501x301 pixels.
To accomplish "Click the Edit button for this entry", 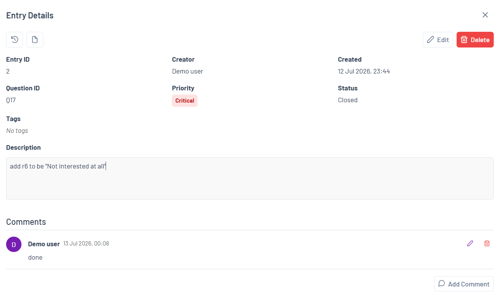I will coord(438,39).
